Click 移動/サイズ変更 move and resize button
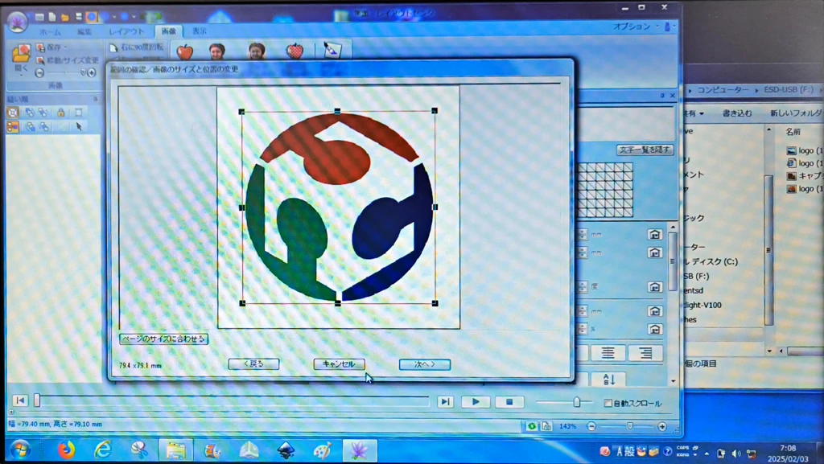Image resolution: width=824 pixels, height=464 pixels. point(67,60)
